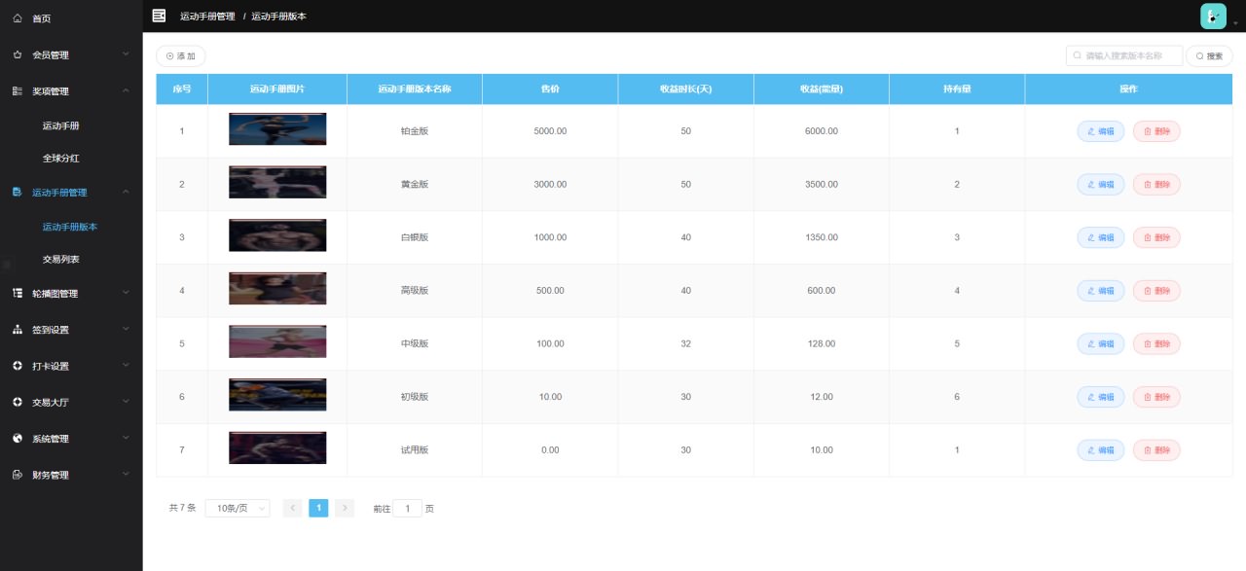This screenshot has width=1246, height=571.
Task: Open the 首页 home icon
Action: [18, 18]
